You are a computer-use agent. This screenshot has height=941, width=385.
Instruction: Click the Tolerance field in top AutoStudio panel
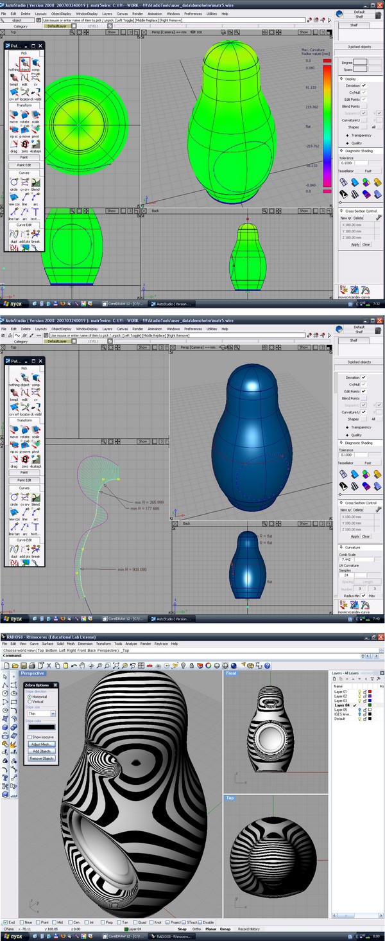(x=346, y=163)
